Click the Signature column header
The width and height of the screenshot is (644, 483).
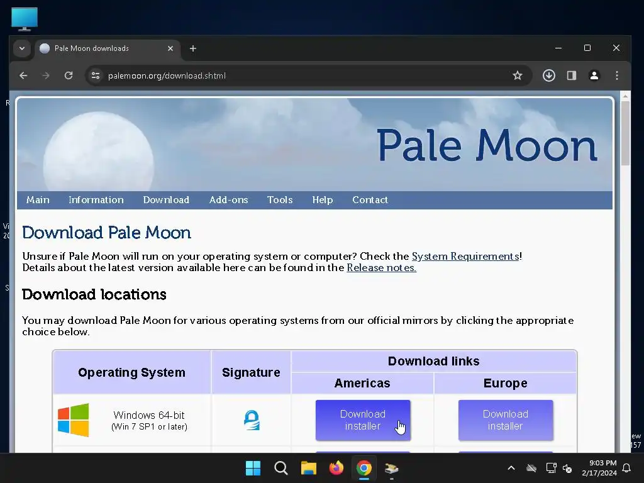click(251, 372)
